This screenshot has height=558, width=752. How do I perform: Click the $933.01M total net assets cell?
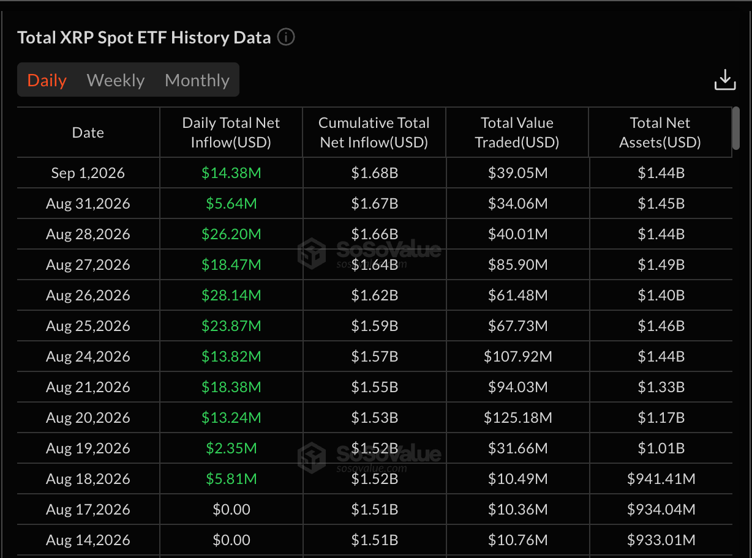(x=661, y=540)
